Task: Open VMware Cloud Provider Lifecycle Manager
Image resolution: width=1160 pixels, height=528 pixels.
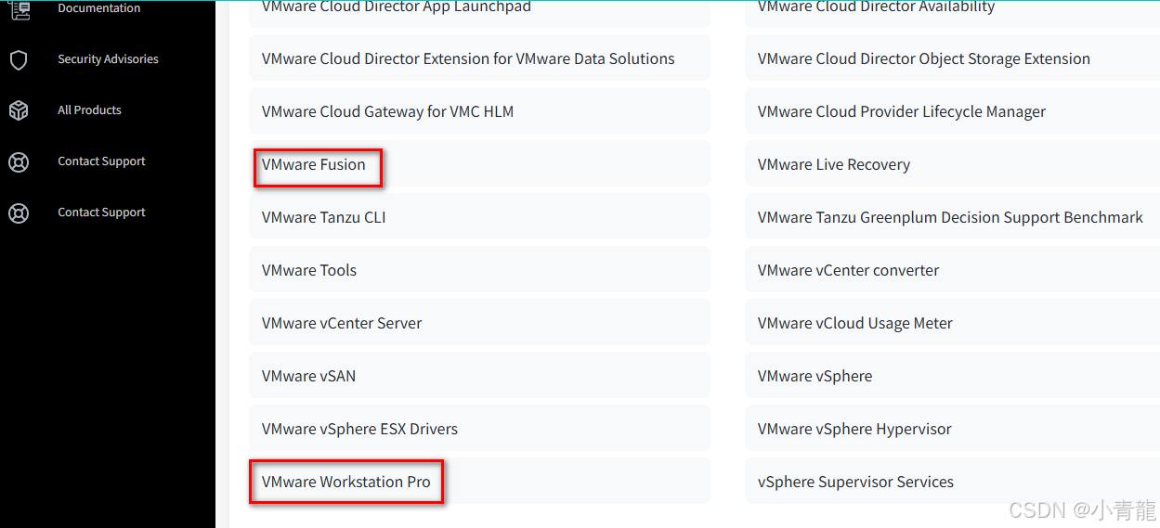Action: [952, 111]
